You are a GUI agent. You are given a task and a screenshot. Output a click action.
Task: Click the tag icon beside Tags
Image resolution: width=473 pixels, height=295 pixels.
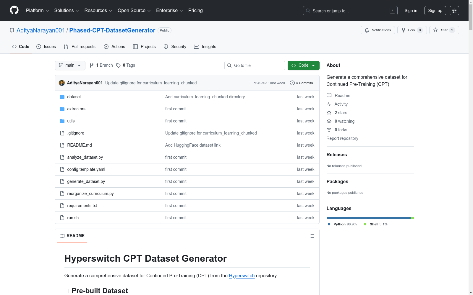(118, 65)
